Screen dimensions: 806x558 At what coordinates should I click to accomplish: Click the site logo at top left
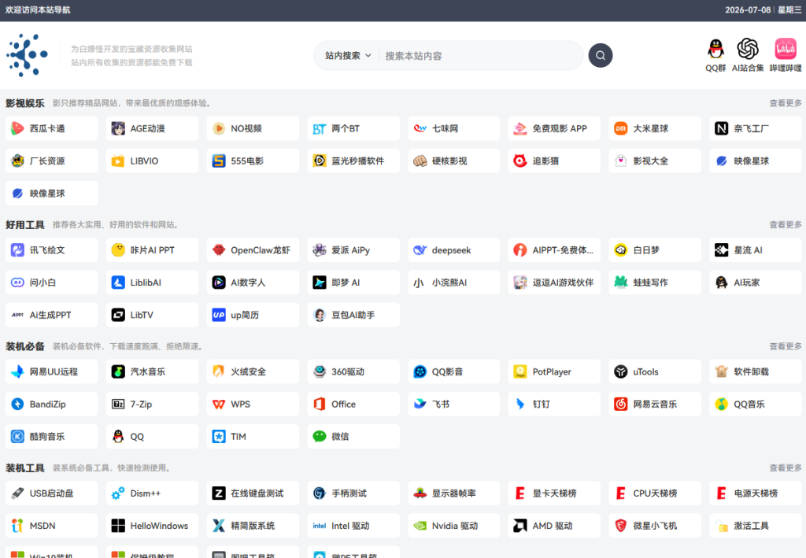point(27,56)
